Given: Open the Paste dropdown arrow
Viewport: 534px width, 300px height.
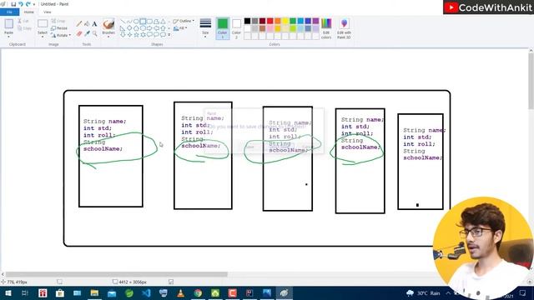Looking at the screenshot, I should [8, 37].
